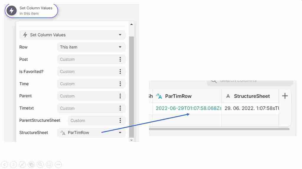
Task: Click the scroll down arrow of the action panel
Action: pyautogui.click(x=132, y=140)
